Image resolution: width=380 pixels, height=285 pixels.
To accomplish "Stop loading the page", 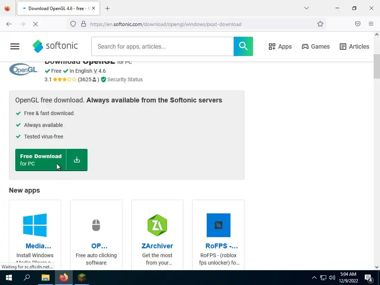I will click(36, 24).
